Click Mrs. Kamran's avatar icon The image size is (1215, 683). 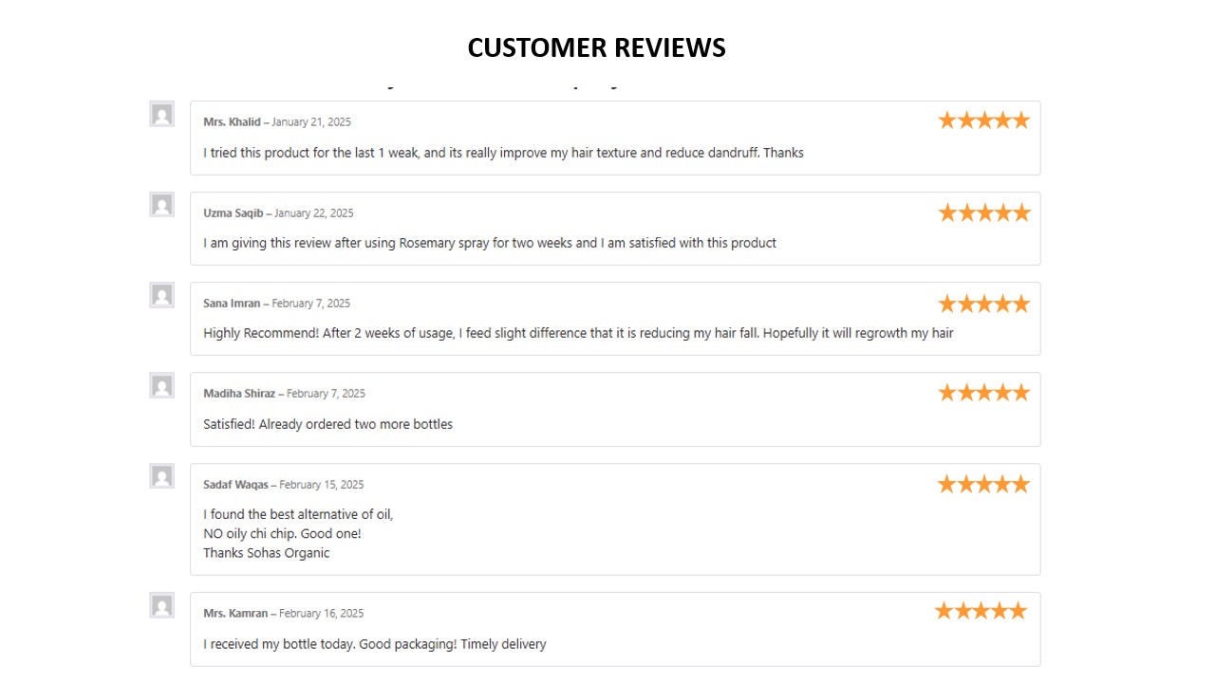pos(162,605)
